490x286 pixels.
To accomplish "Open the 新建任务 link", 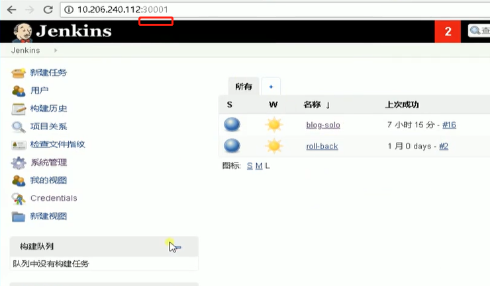I will tap(48, 73).
